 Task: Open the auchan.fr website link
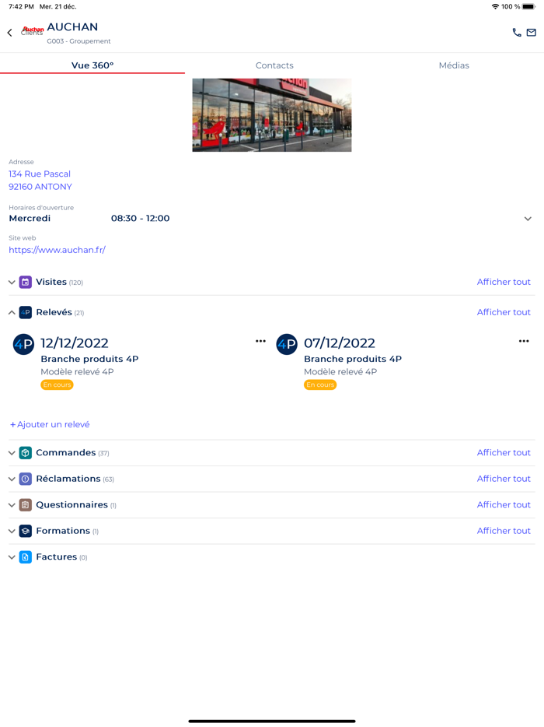tap(57, 250)
